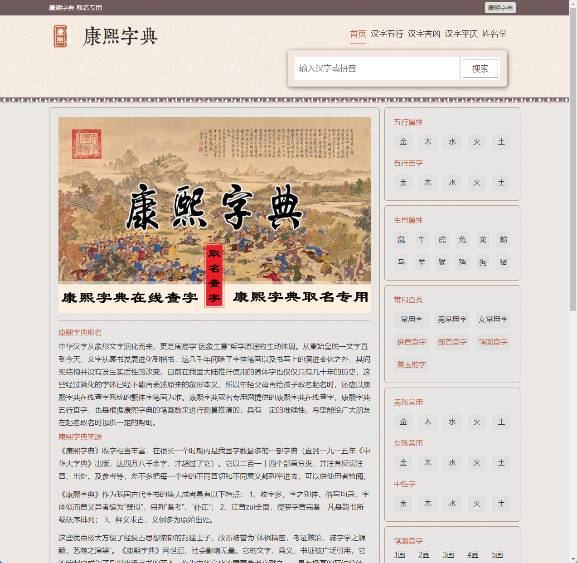Screen dimensions: 577x563
Task: Click 3画 in 笔画查字 panel
Action: click(448, 554)
